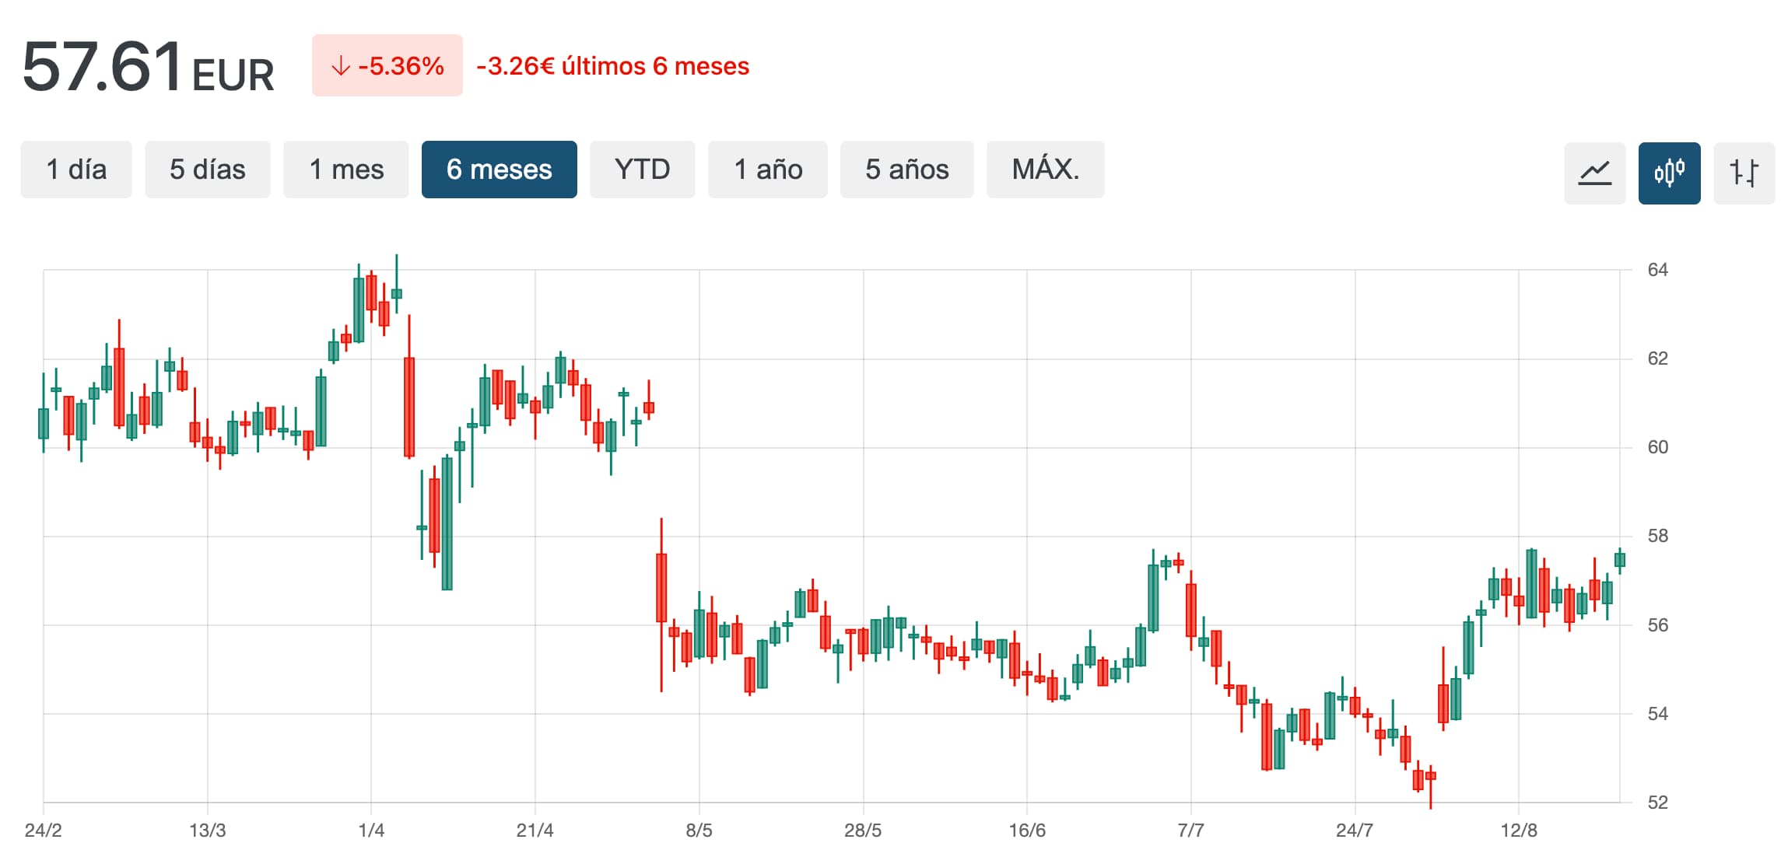Click the 1/4 date axis label

[x=371, y=830]
